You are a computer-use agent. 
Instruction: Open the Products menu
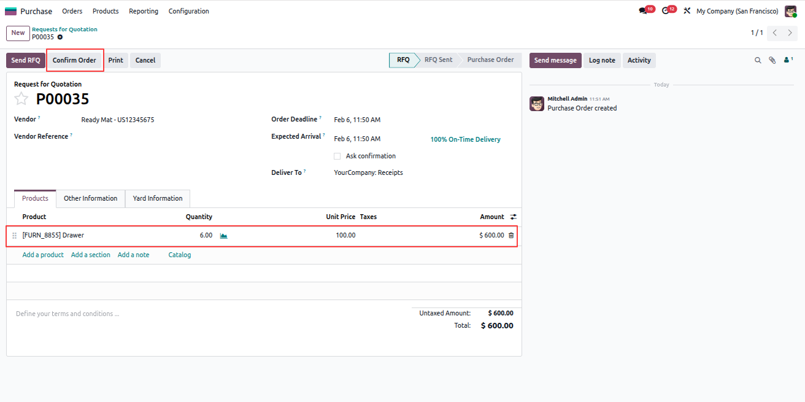106,11
